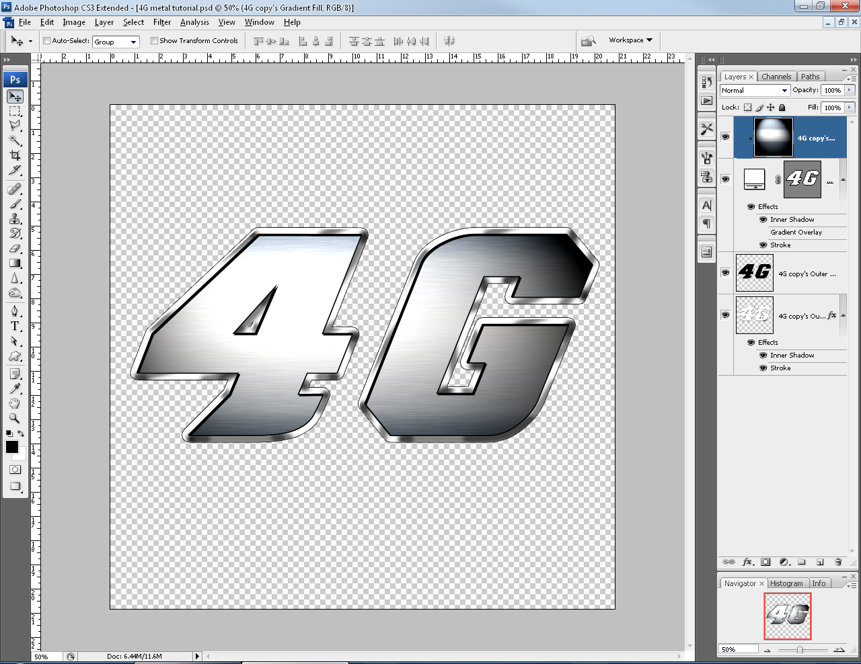This screenshot has height=664, width=861.
Task: Select the Brush tool
Action: click(15, 204)
